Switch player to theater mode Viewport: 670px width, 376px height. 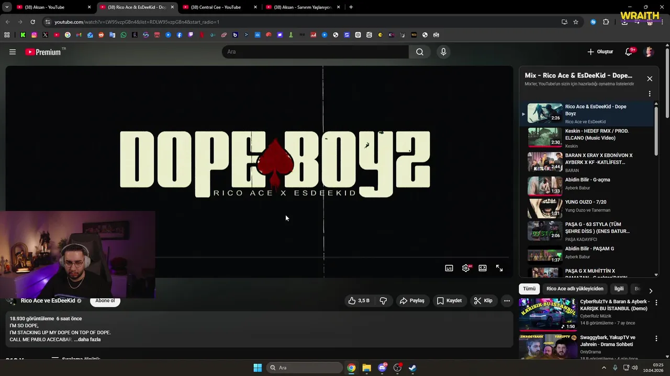coord(483,268)
